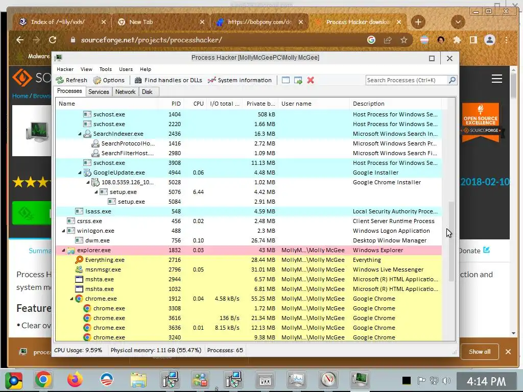523x392 pixels.
Task: Select lsass.exe process row
Action: (x=249, y=211)
